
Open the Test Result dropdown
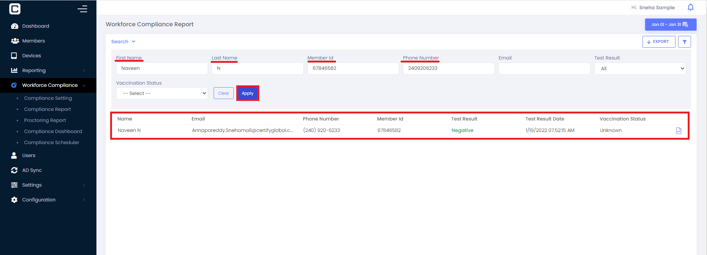point(640,69)
